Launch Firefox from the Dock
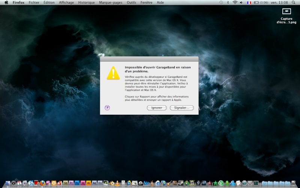Viewport: 300px width, 188px height. click(x=42, y=183)
